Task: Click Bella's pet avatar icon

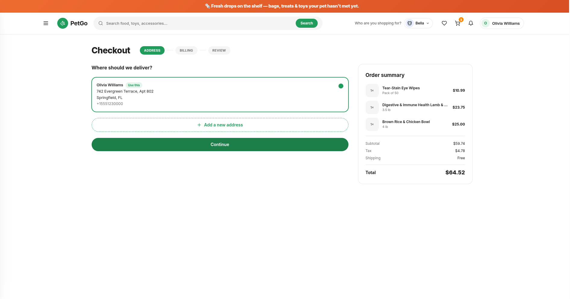Action: point(410,23)
